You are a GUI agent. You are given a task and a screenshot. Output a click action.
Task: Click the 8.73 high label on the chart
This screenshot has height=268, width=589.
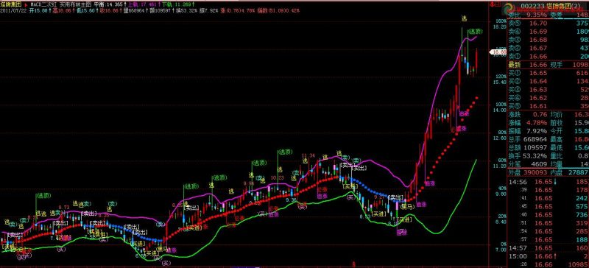point(64,207)
